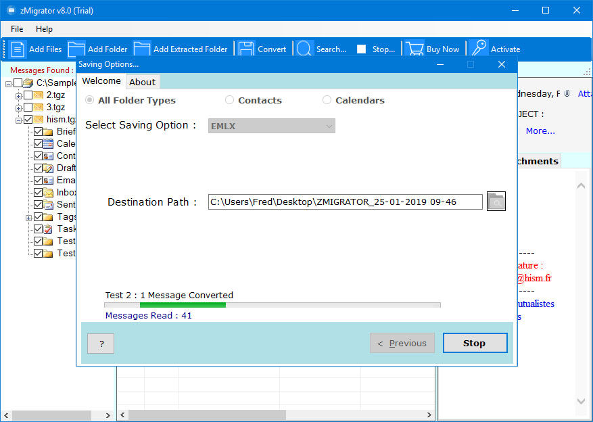
Task: Click the preview pane scroll down arrow
Action: pyautogui.click(x=582, y=401)
